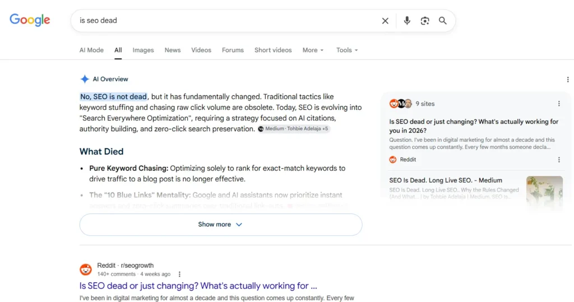The image size is (574, 302).
Task: Click the Reddit icon in the sources card
Action: click(x=393, y=160)
